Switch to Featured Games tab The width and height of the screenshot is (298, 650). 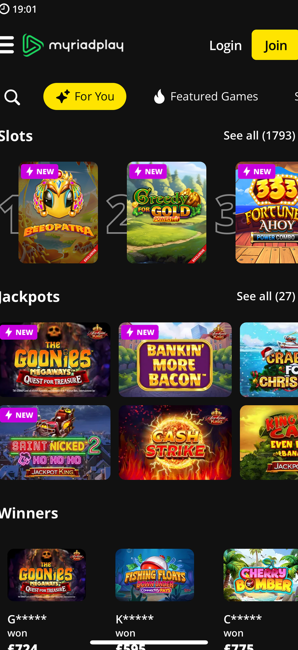(206, 96)
